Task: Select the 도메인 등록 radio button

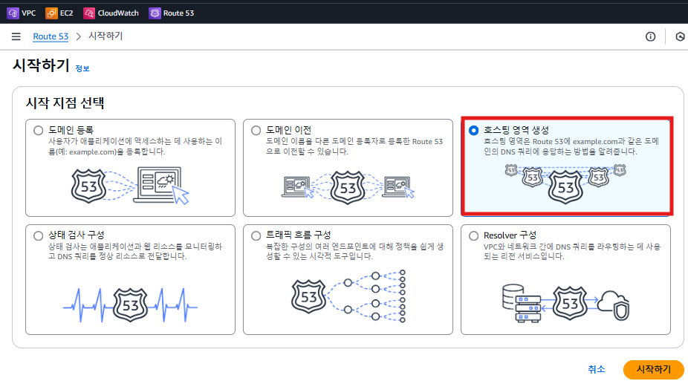Action: 38,130
